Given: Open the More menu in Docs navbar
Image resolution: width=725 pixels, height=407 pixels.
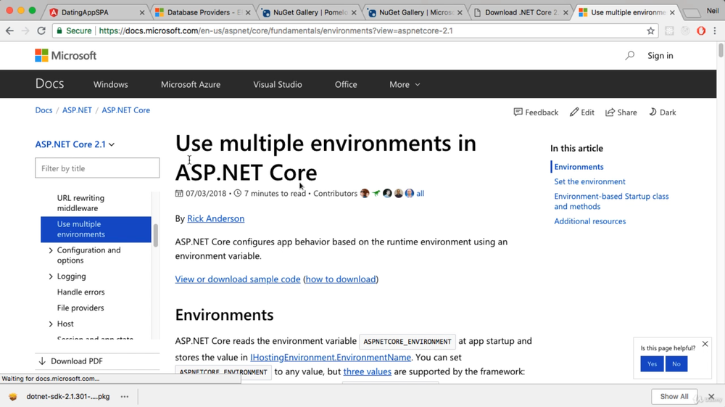Looking at the screenshot, I should [x=404, y=85].
